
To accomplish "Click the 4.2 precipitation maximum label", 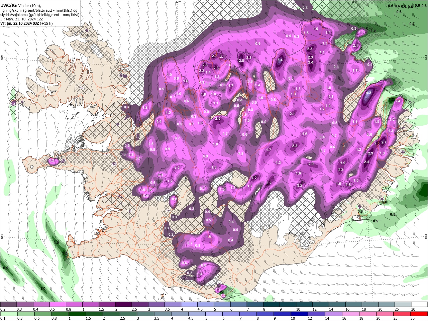I will 369,93.
